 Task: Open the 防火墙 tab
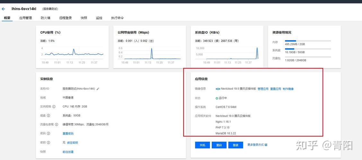point(46,18)
